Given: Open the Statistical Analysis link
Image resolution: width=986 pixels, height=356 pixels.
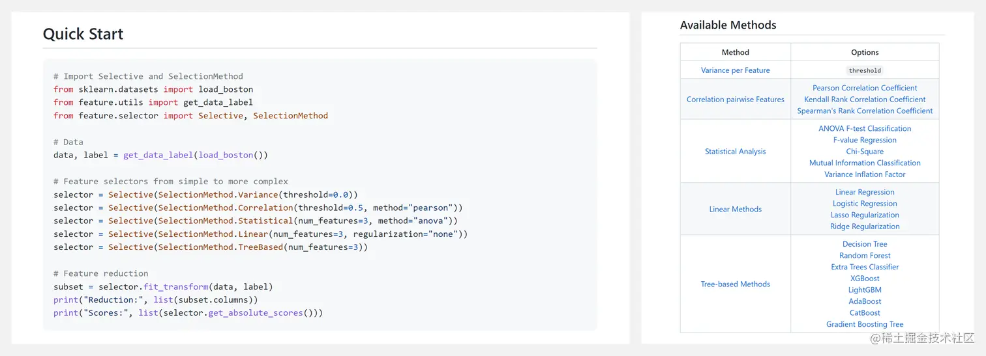Looking at the screenshot, I should coord(735,152).
